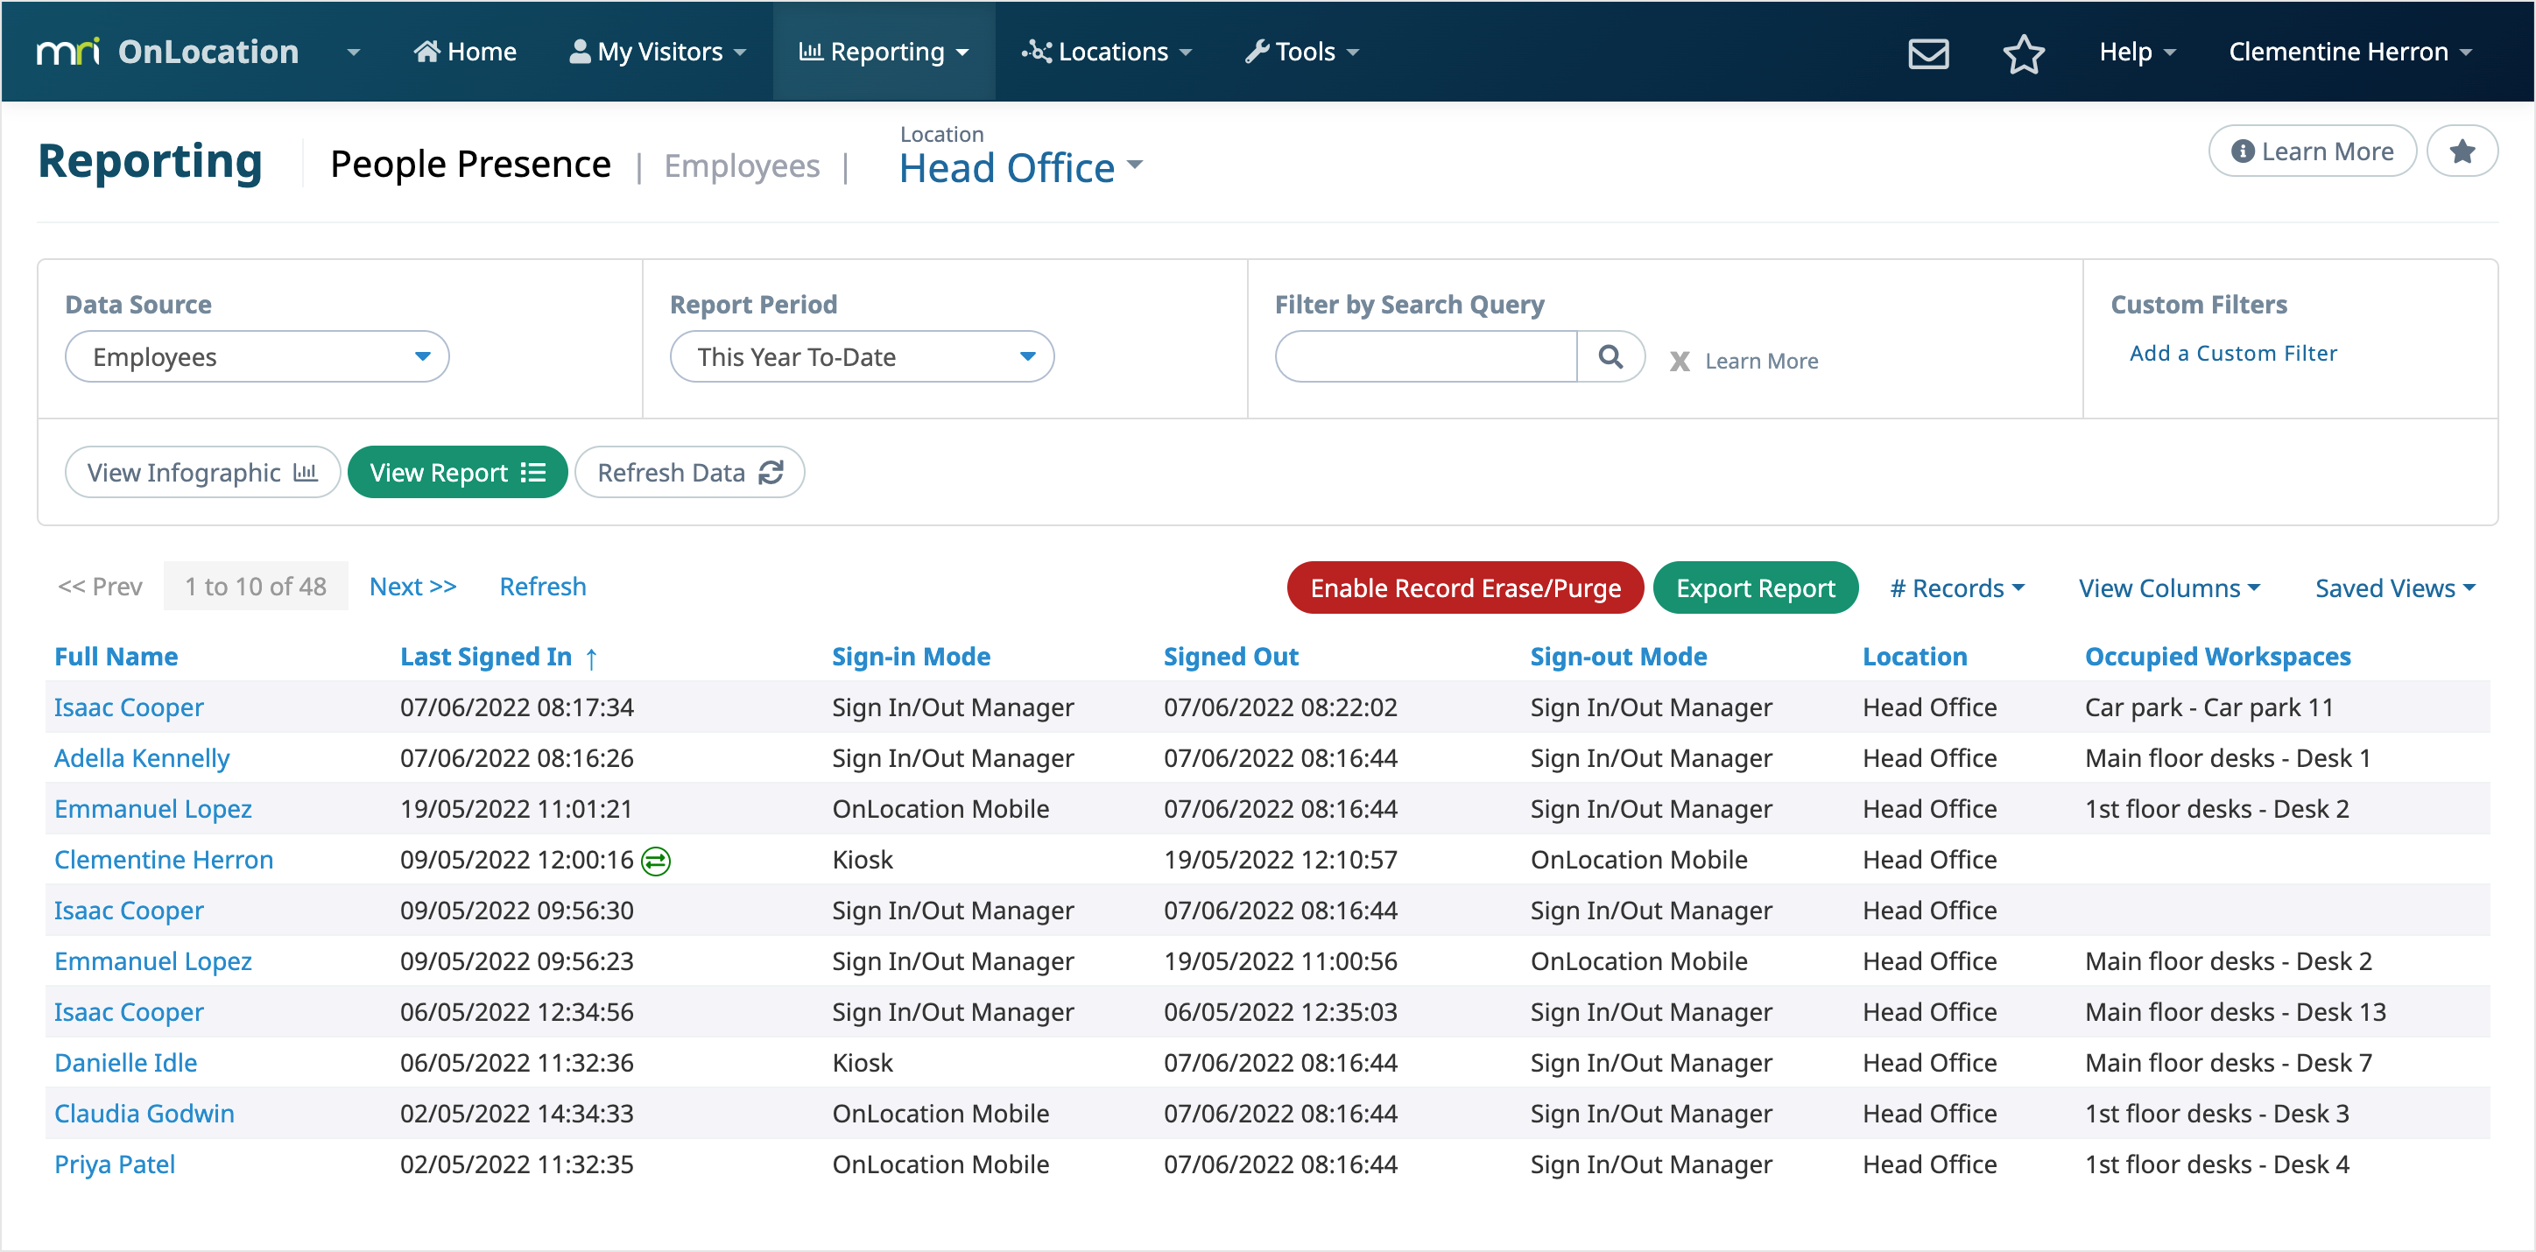
Task: Click the Learn More pill button
Action: pos(2312,151)
